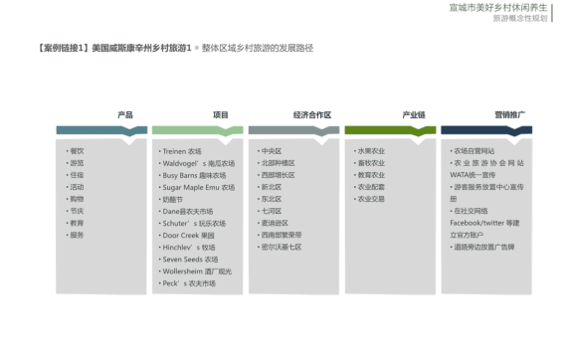Click the 农业旅游协会网站 line
Screen dimensions: 567x358
[x=488, y=163]
